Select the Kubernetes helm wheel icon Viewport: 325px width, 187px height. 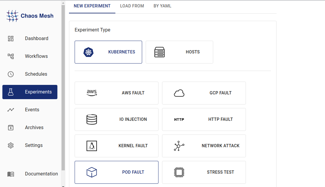(x=89, y=52)
